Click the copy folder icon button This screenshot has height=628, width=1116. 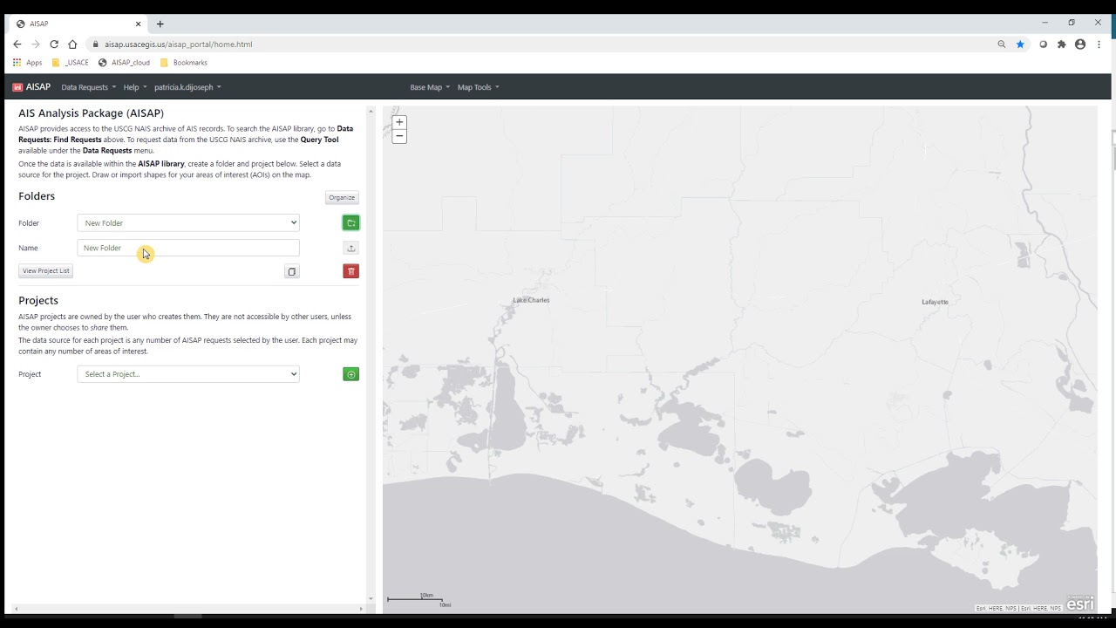(x=292, y=271)
